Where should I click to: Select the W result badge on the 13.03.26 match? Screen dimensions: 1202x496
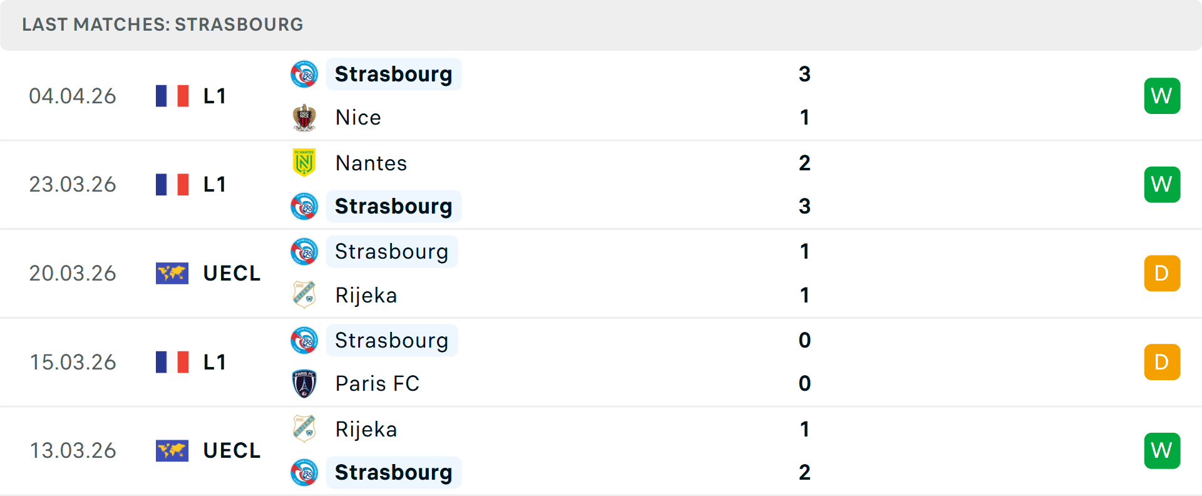[x=1162, y=450]
